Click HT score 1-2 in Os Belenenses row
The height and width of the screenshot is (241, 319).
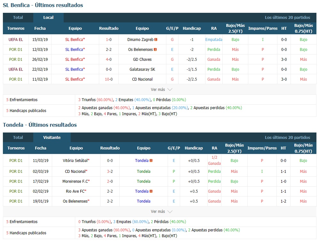click(x=283, y=201)
